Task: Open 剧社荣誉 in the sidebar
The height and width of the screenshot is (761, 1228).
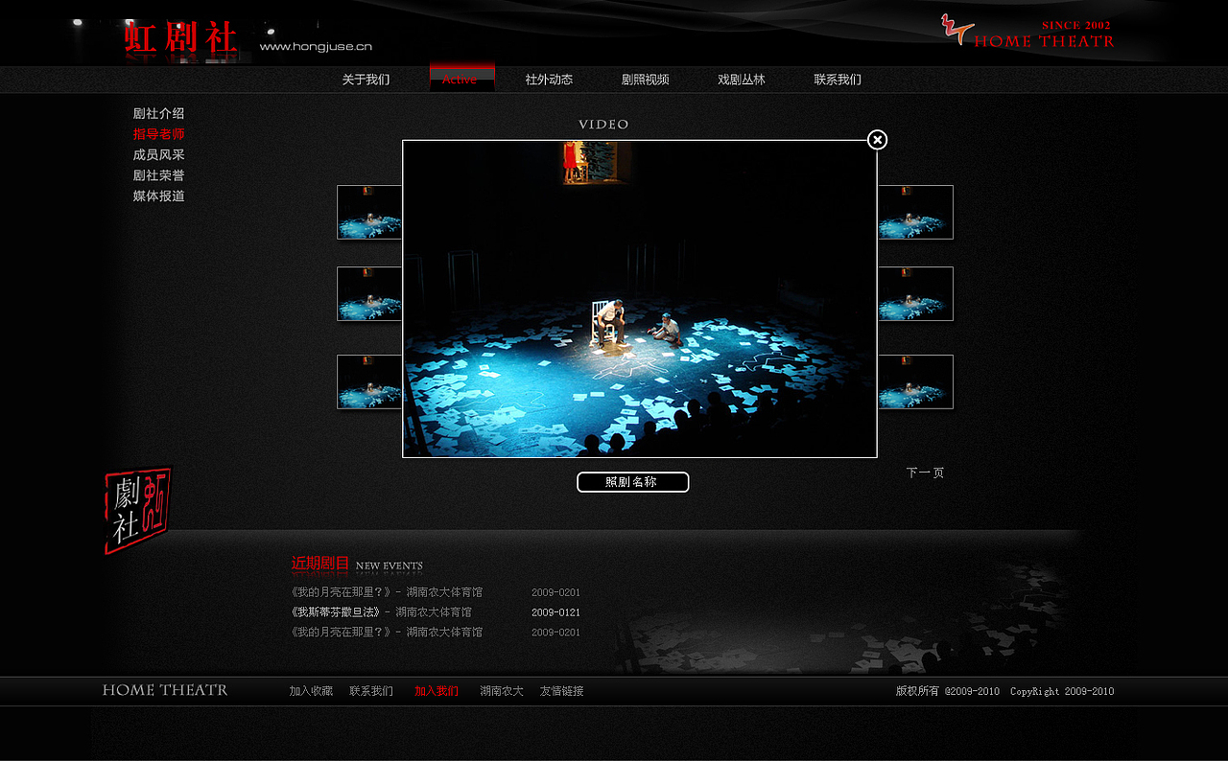Action: [x=159, y=175]
